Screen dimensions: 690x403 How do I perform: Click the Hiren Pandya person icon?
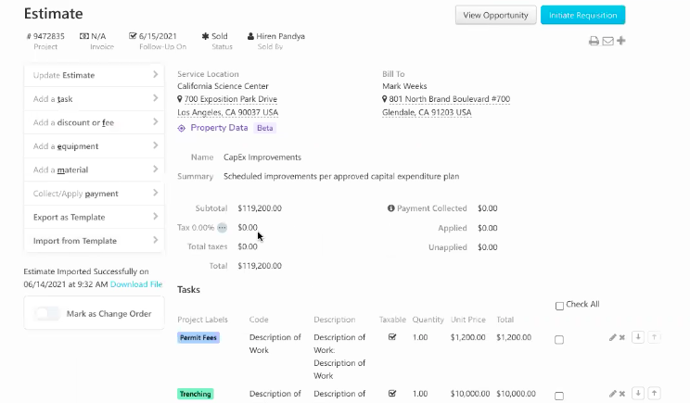250,36
